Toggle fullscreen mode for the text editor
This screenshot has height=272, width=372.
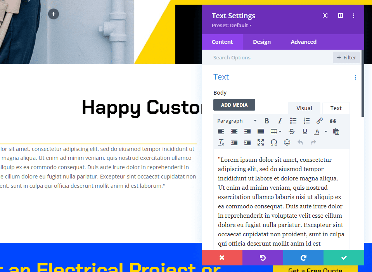coord(261,142)
